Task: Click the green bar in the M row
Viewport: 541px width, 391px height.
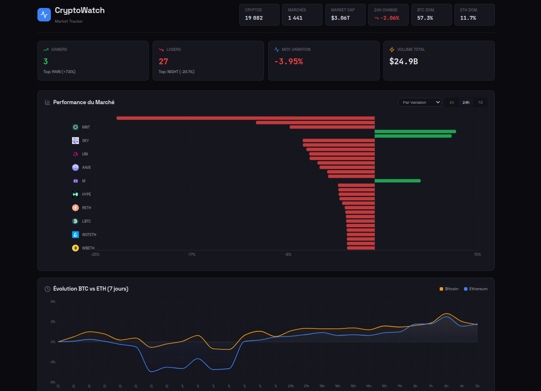Action: [397, 181]
